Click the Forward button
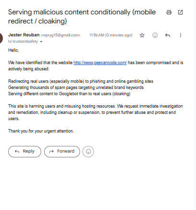This screenshot has width=196, height=210. 62,152
